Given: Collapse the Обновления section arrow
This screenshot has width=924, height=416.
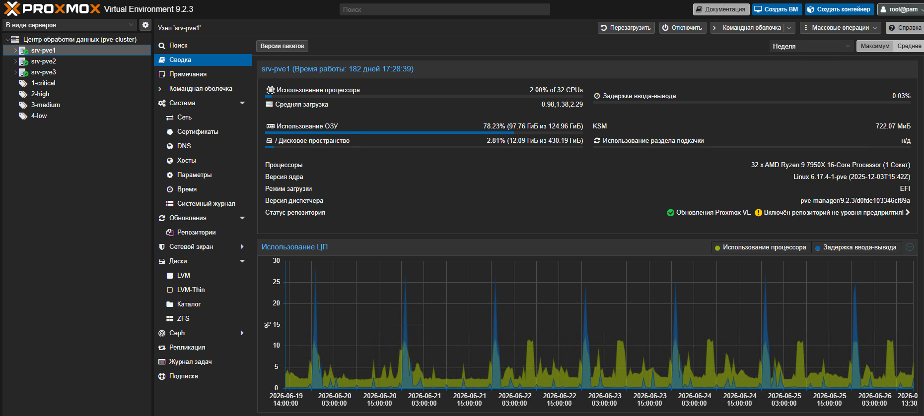Looking at the screenshot, I should (x=242, y=218).
